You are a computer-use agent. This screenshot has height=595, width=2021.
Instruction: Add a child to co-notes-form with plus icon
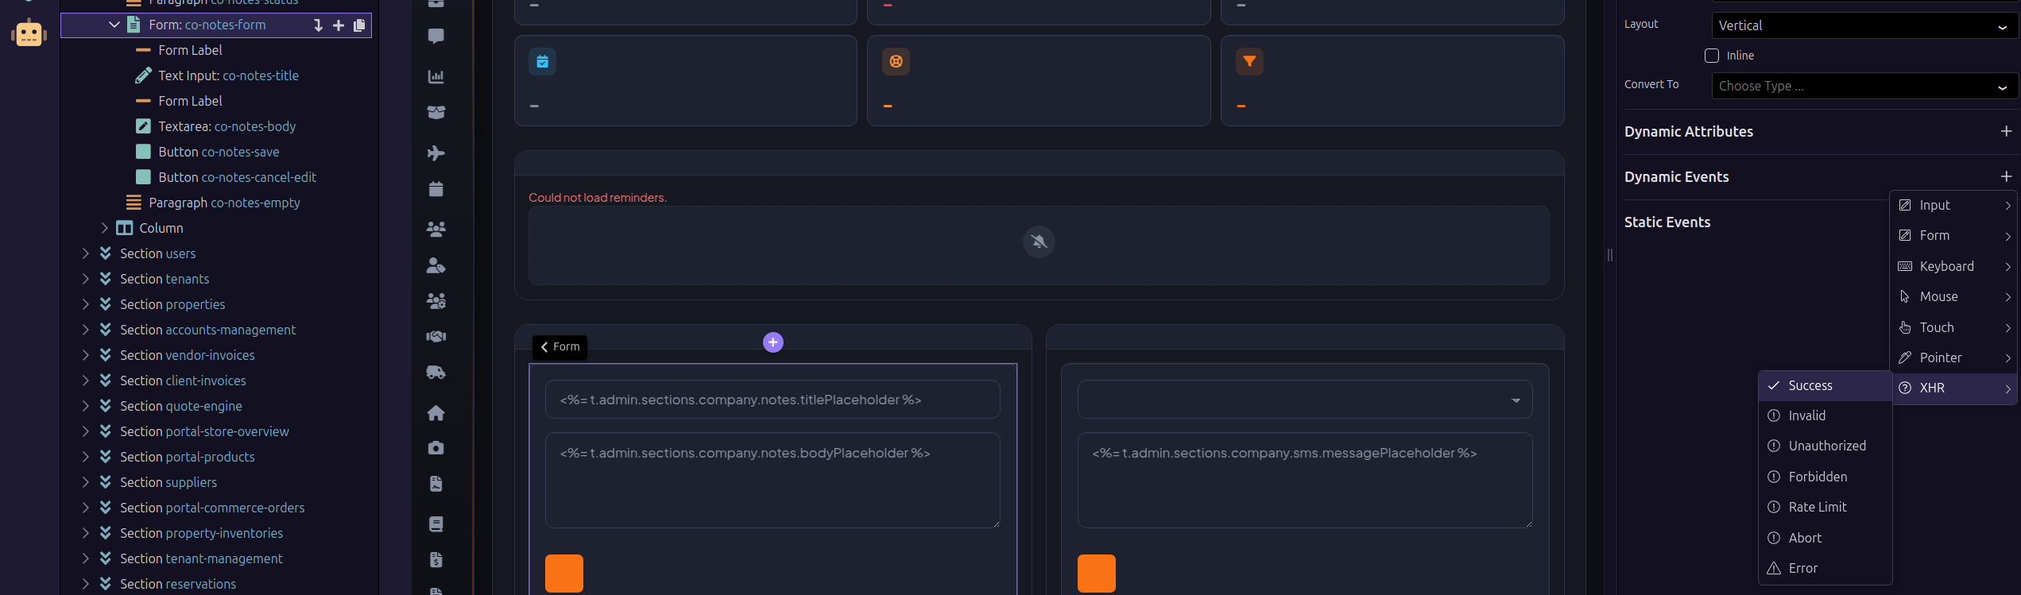pyautogui.click(x=339, y=25)
